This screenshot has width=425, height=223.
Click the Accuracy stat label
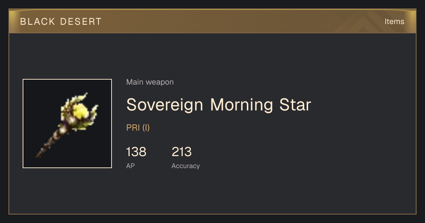pyautogui.click(x=186, y=166)
